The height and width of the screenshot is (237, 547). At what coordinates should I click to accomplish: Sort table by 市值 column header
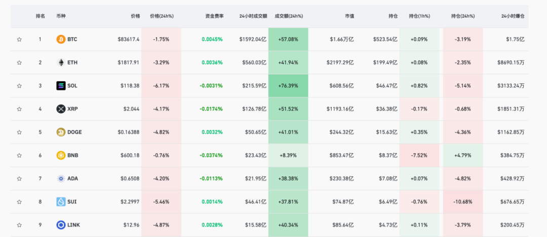point(349,16)
